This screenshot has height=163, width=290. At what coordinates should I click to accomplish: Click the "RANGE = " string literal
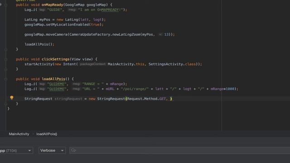click(x=93, y=84)
